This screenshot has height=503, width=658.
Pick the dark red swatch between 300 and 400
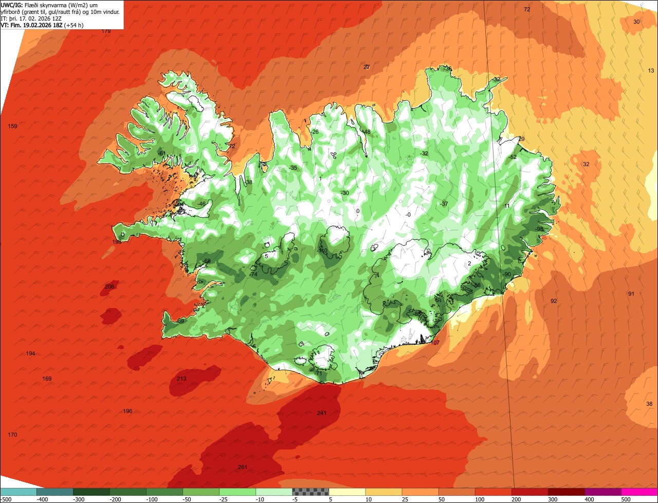[x=566, y=492]
